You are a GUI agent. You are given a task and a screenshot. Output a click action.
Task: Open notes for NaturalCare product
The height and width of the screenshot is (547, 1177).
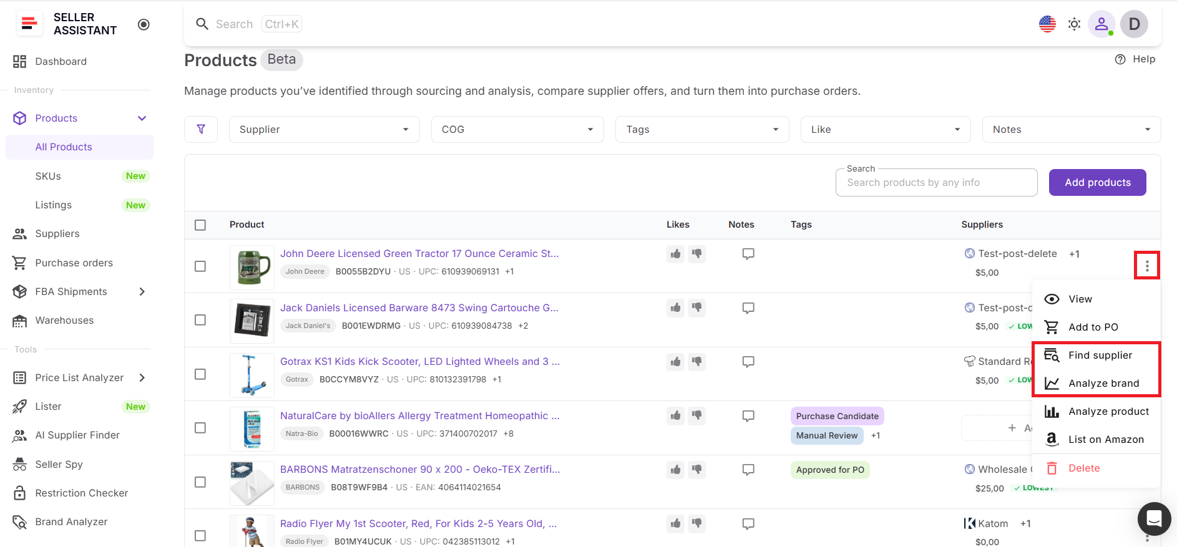pos(748,416)
